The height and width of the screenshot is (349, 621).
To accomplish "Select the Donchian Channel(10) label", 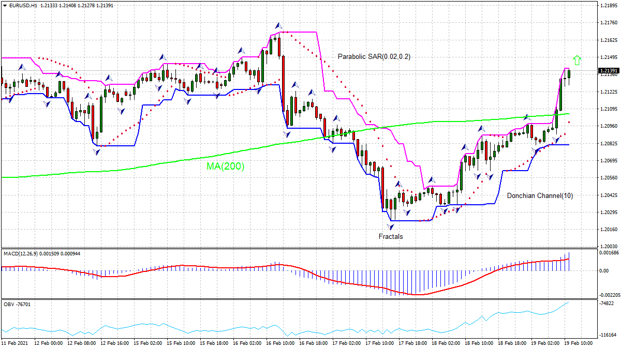I will 540,196.
